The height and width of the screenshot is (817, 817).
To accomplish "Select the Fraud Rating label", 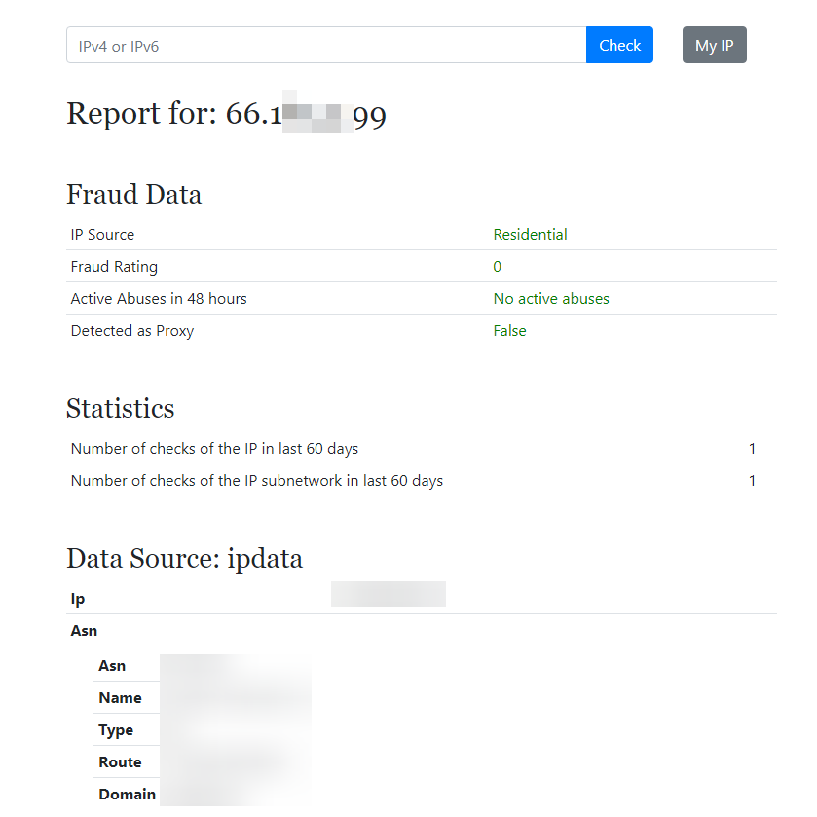I will click(x=114, y=267).
